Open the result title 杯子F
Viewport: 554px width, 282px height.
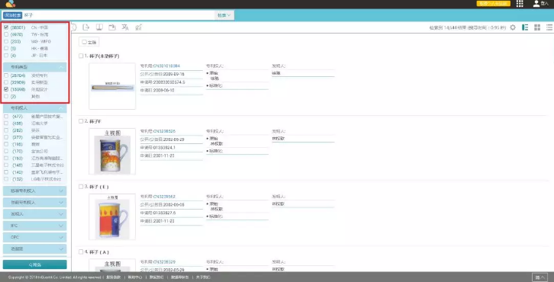point(95,121)
